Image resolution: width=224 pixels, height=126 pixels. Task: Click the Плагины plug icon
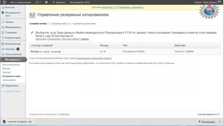3,49
